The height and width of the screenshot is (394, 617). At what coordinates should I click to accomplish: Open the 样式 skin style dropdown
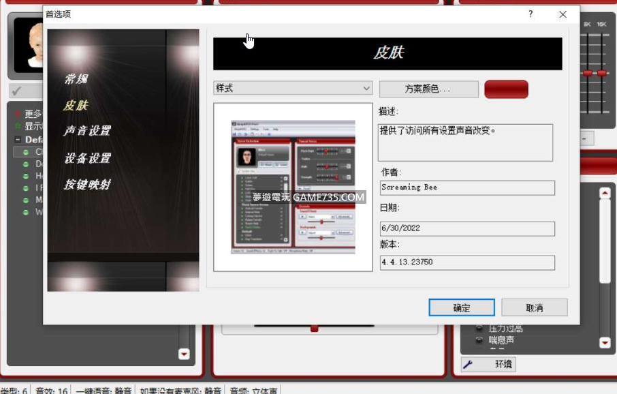[293, 89]
